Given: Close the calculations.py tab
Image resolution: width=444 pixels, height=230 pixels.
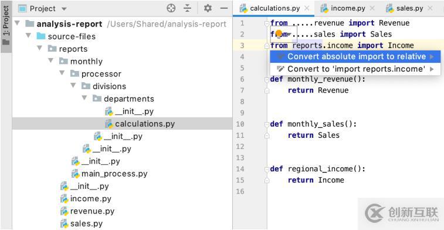Looking at the screenshot, I should (x=307, y=8).
